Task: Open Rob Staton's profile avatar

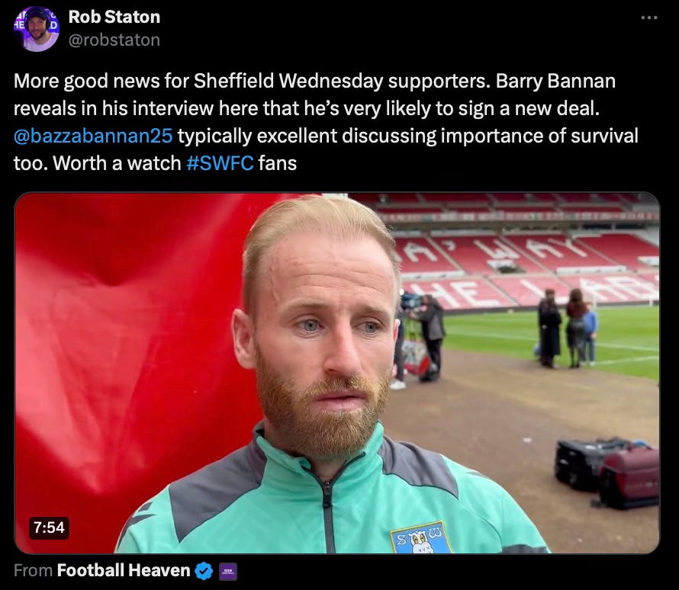Action: [x=37, y=29]
